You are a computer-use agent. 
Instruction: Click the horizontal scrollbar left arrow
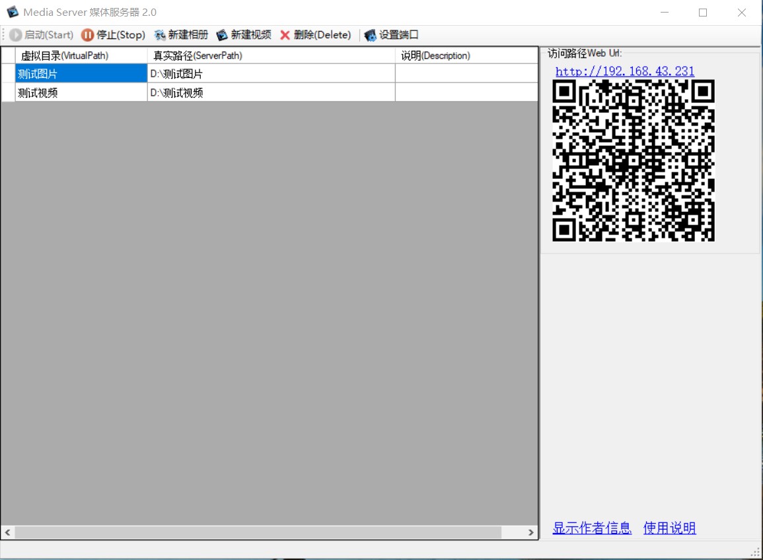tap(8, 532)
